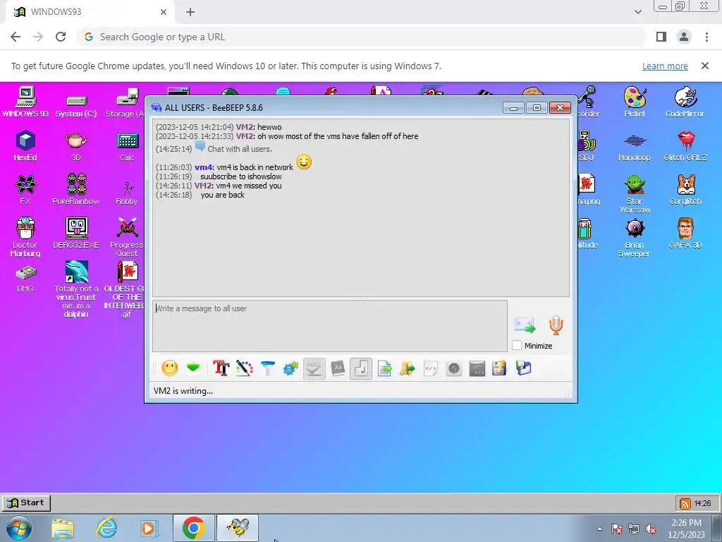
Task: Open the Star Wars.avi desktop icon
Action: pyautogui.click(x=635, y=193)
